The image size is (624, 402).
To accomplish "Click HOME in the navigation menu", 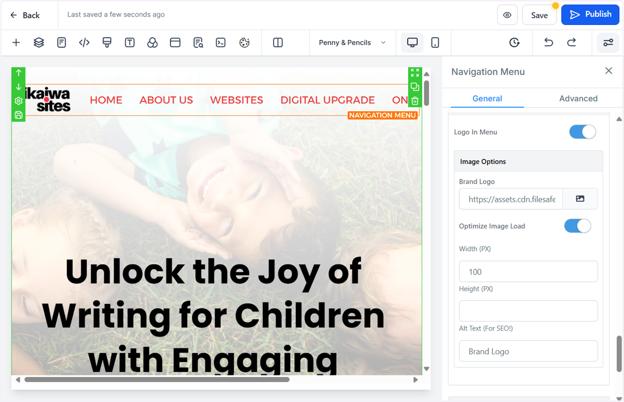I will (x=106, y=100).
